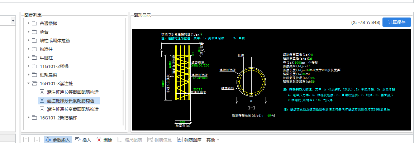The image size is (414, 143).
Task: Click the 49*d stirrup lap length value
Action: (x=271, y=115)
